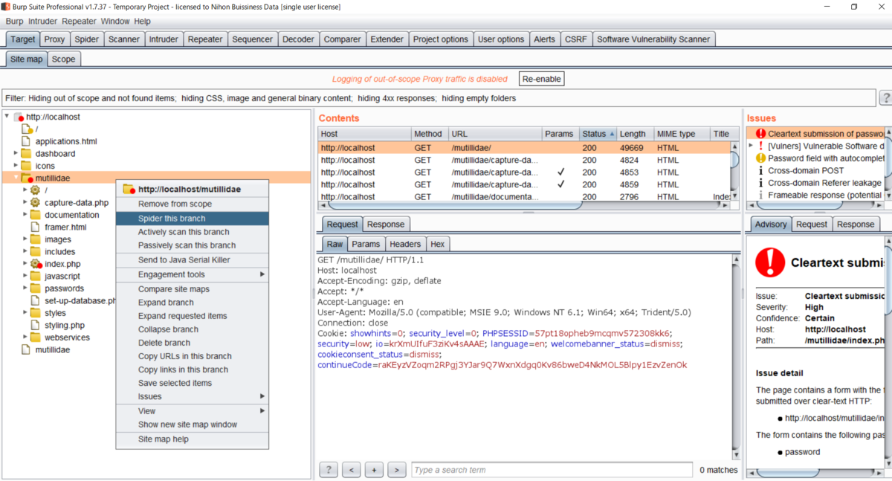Switch to the Scanner tab

click(x=123, y=39)
